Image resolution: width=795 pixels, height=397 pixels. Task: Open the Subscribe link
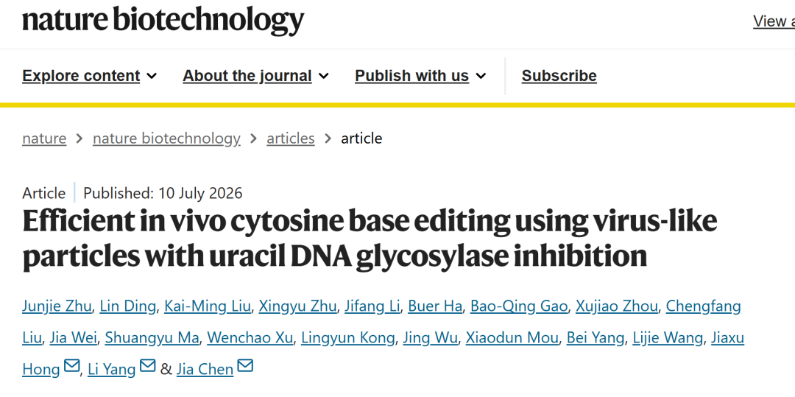559,76
